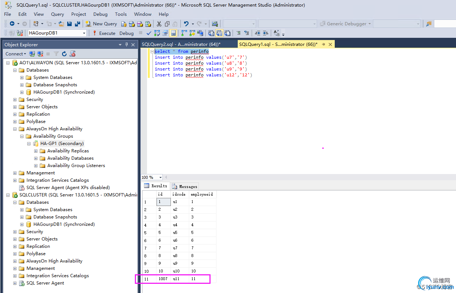This screenshot has height=293, width=456.
Task: Save the current query with the disk icon
Action: [x=70, y=24]
